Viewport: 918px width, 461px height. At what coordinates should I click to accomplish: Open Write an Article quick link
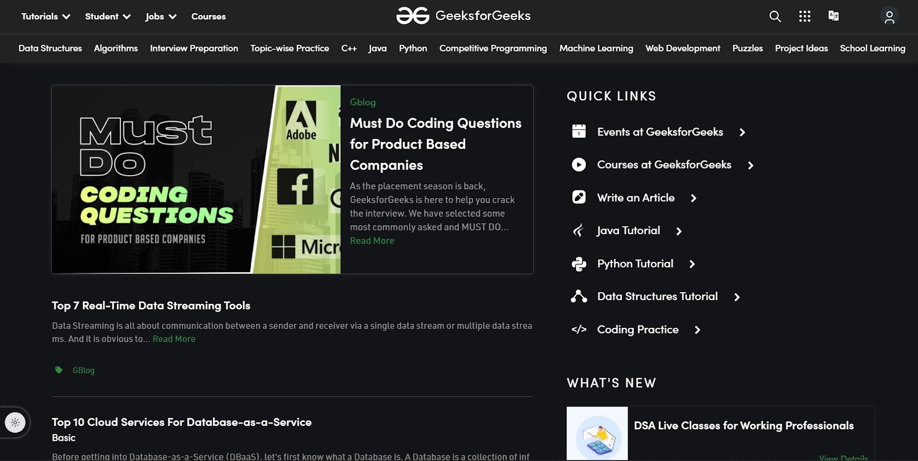(636, 197)
